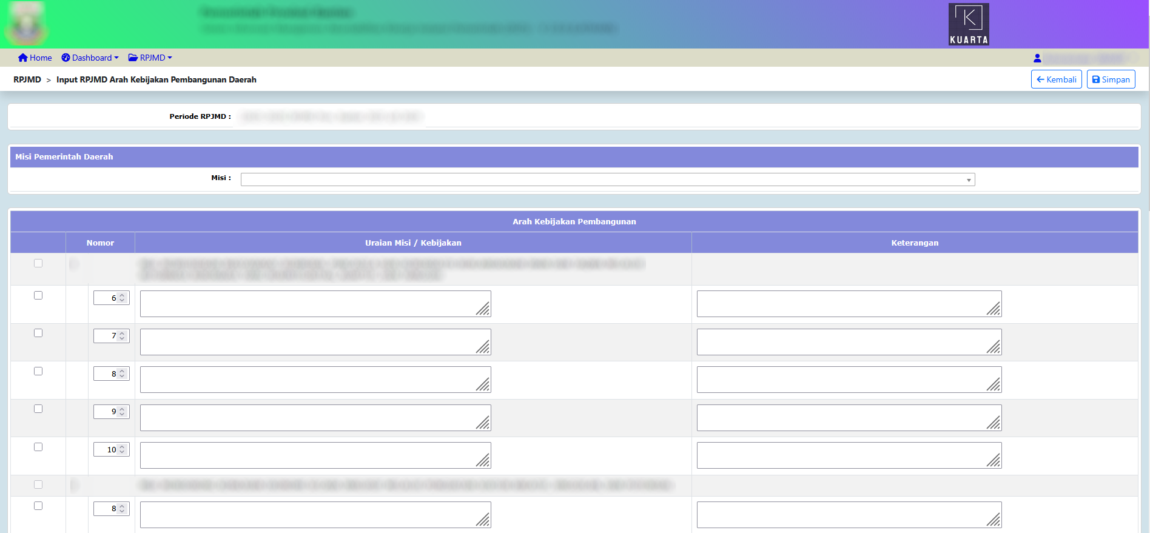Go to Home from navigation bar
This screenshot has height=533, width=1150.
point(40,58)
